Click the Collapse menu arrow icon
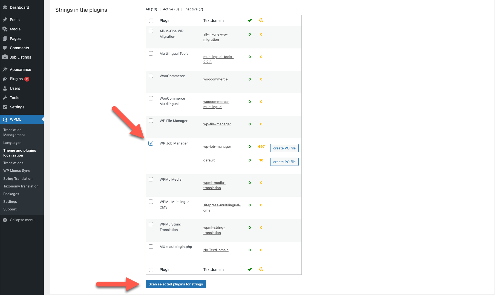This screenshot has width=495, height=295. coord(5,220)
